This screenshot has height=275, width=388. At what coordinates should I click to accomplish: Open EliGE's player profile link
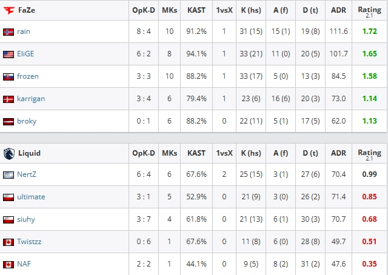coord(25,54)
